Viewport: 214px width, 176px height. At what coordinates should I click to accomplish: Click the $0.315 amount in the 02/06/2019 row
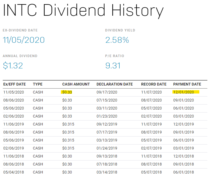[x=68, y=148]
